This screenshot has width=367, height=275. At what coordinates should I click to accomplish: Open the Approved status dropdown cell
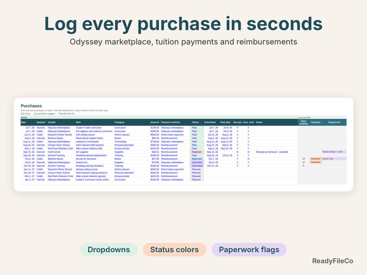[x=197, y=159]
